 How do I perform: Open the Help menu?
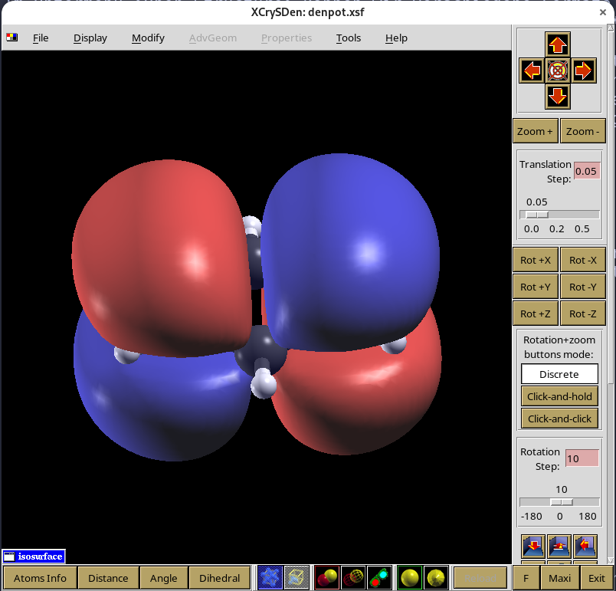click(x=396, y=38)
